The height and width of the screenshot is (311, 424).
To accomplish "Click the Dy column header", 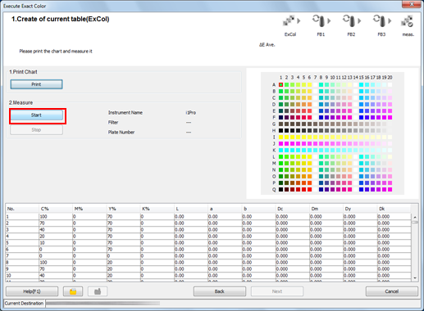I will [360, 209].
